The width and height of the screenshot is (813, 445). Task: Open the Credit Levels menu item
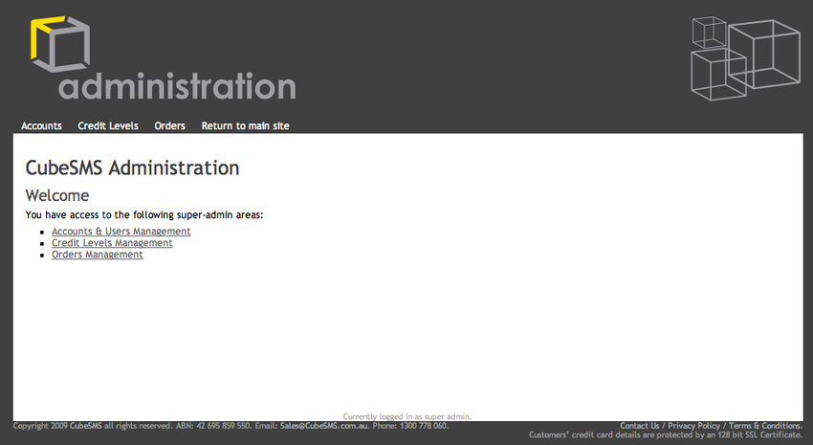click(108, 126)
